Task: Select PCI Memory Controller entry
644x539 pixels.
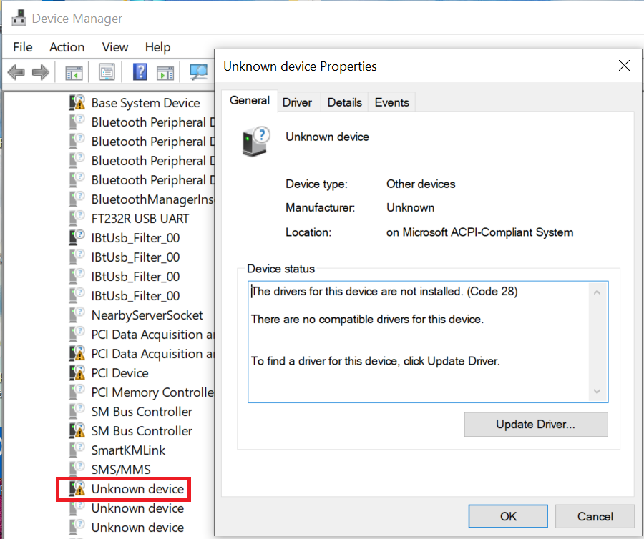Action: [152, 392]
